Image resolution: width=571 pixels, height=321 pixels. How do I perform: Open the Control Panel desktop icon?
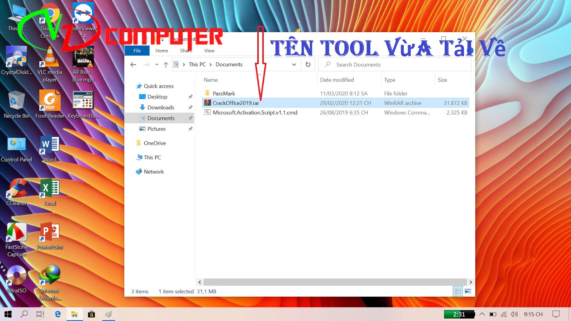tap(16, 148)
